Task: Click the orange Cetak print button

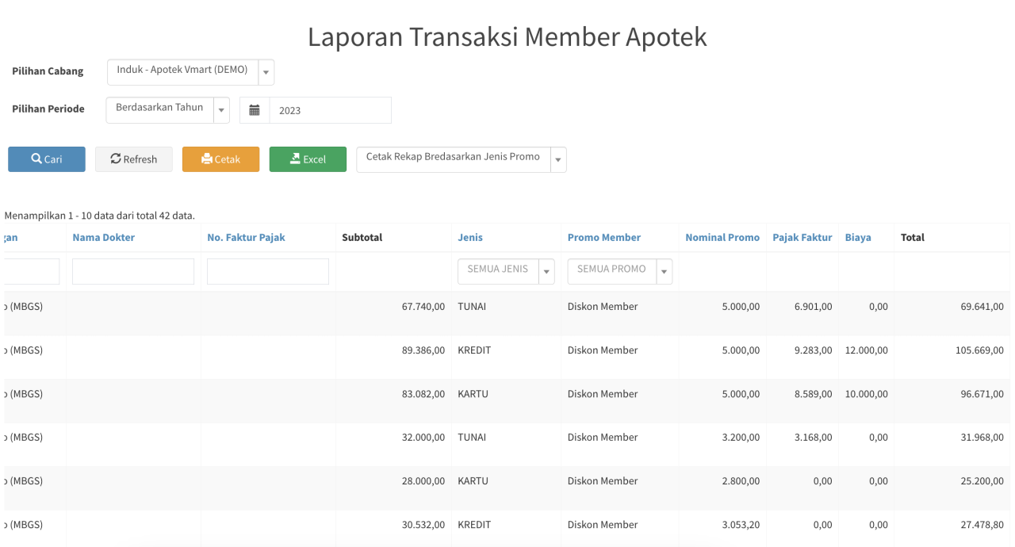Action: 221,159
